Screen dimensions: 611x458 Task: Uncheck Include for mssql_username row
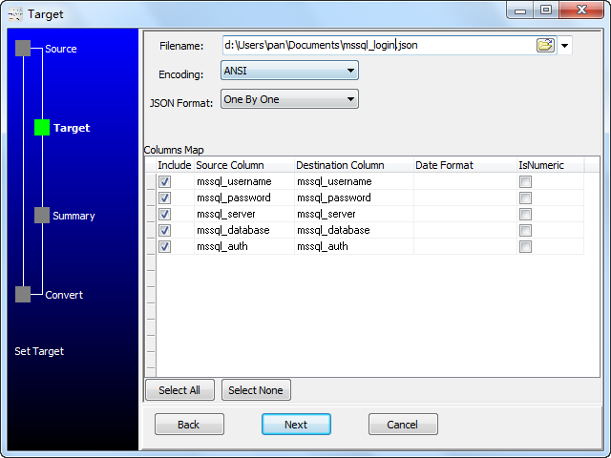pos(165,181)
